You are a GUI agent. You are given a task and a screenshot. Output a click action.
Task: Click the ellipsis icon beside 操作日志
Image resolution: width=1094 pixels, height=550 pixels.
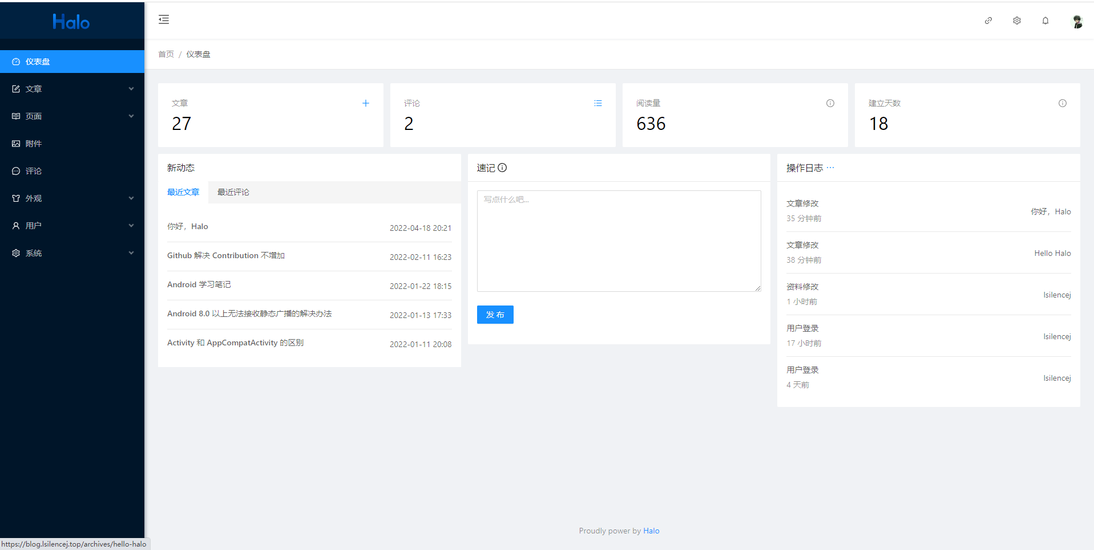coord(830,168)
